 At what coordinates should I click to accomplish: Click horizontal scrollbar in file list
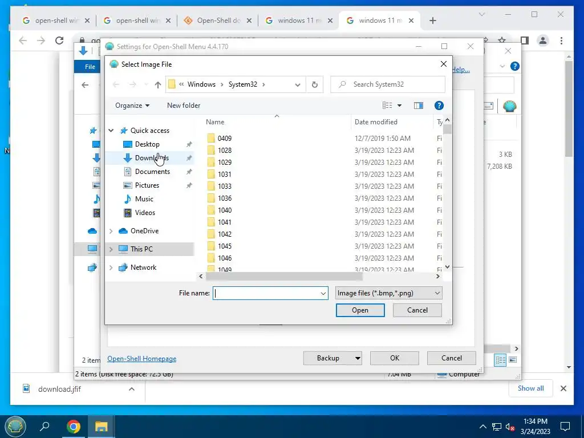coord(284,277)
